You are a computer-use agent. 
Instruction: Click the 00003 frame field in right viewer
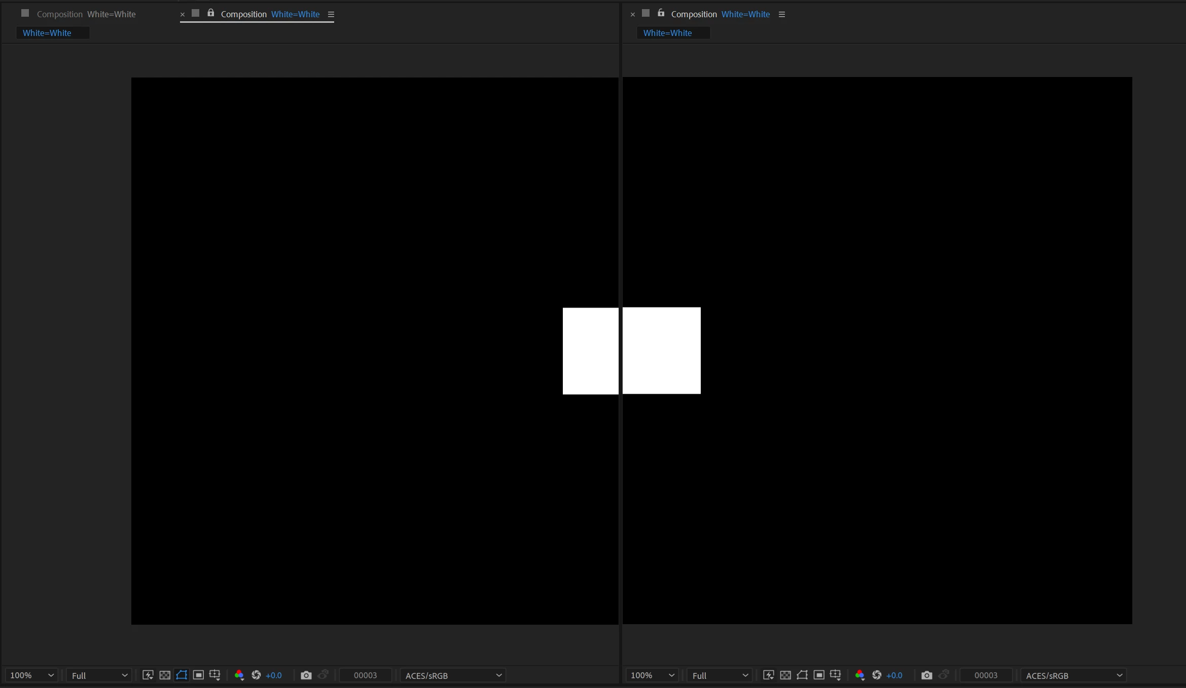(986, 675)
